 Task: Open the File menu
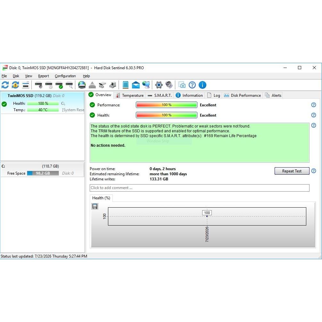tap(4, 76)
